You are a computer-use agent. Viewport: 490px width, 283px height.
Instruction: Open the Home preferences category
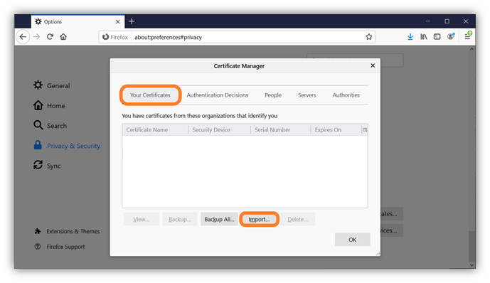point(49,105)
